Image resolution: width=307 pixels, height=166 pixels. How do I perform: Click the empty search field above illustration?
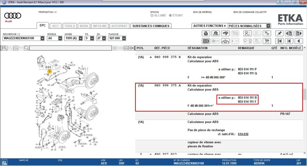coord(70,48)
